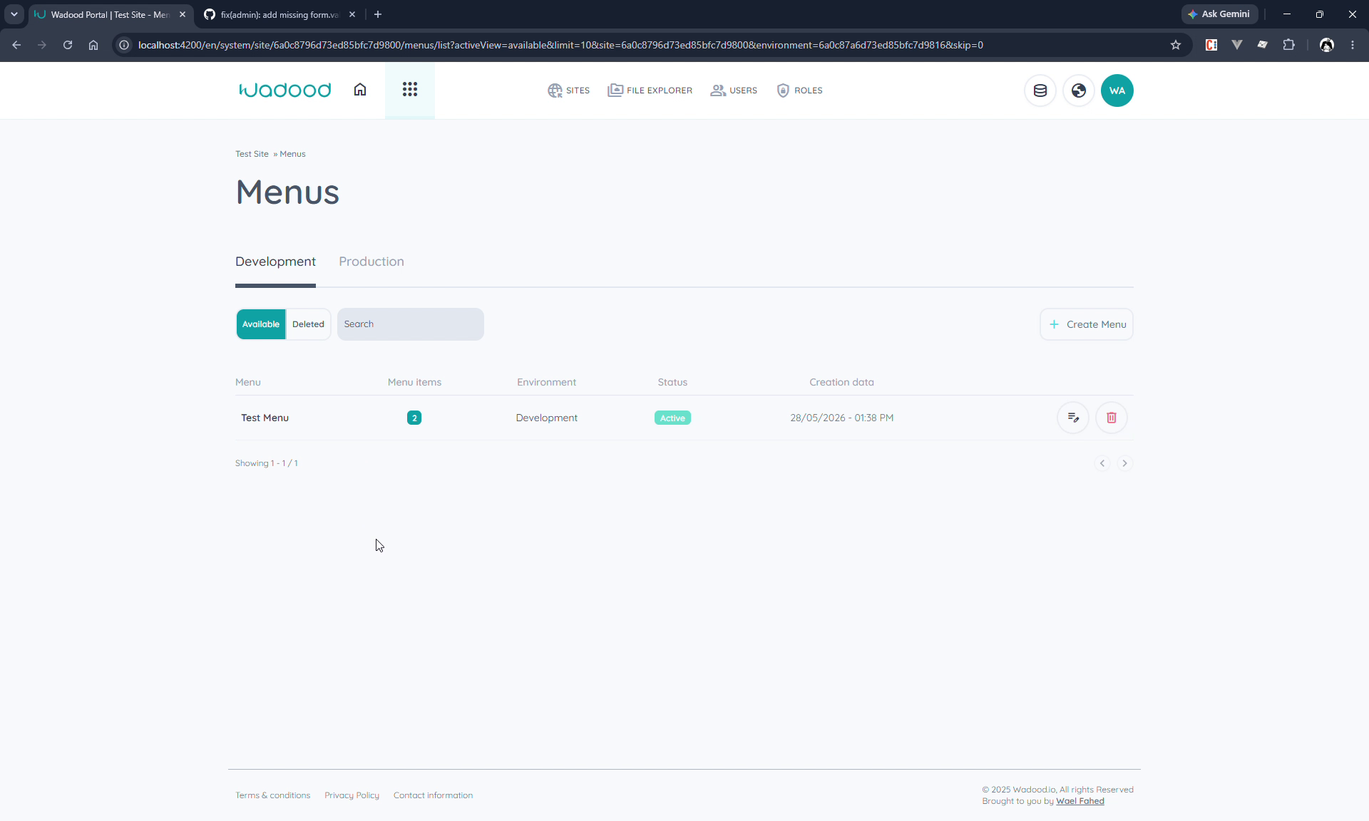Image resolution: width=1369 pixels, height=821 pixels.
Task: Click the Environment column header
Action: (x=547, y=382)
